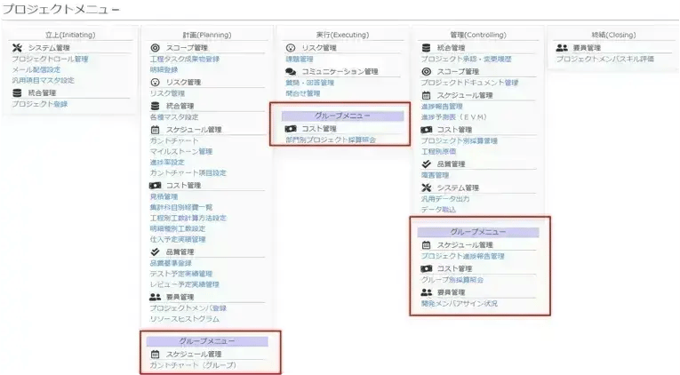Click the people icon for 要員管理 under Closing
680x375 pixels.
coord(562,48)
